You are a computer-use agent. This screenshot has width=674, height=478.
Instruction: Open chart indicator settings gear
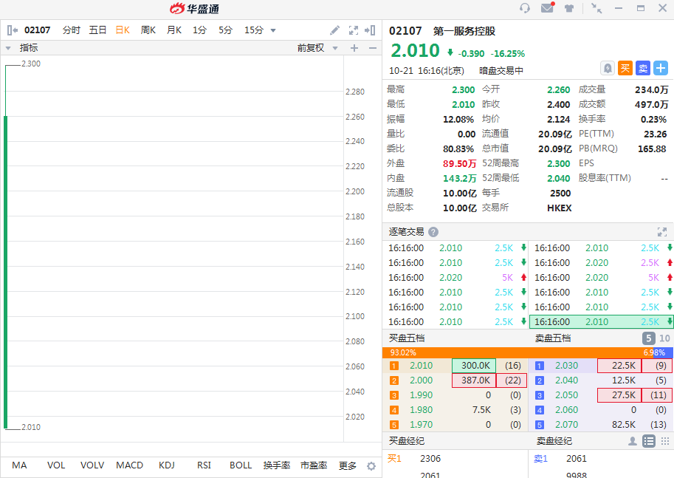371,465
